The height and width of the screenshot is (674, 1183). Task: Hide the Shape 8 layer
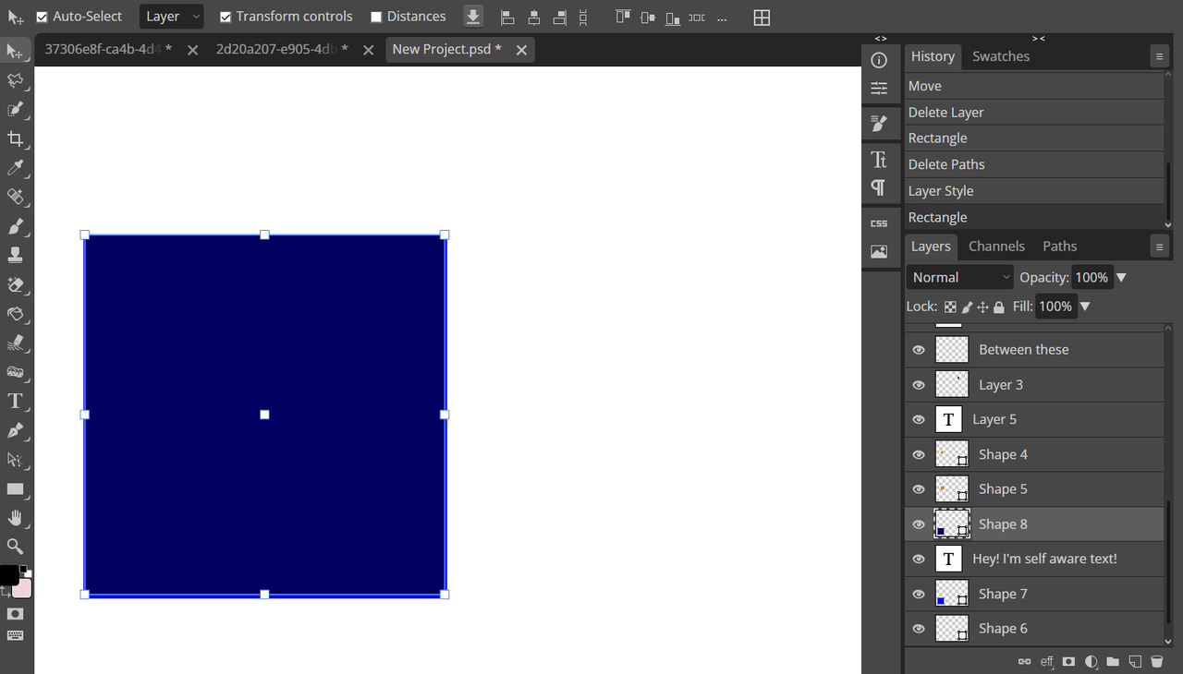pyautogui.click(x=919, y=524)
